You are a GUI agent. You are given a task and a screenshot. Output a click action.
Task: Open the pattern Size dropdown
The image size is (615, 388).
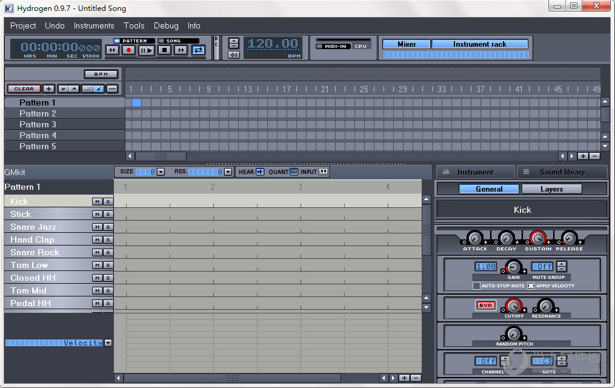[x=161, y=172]
